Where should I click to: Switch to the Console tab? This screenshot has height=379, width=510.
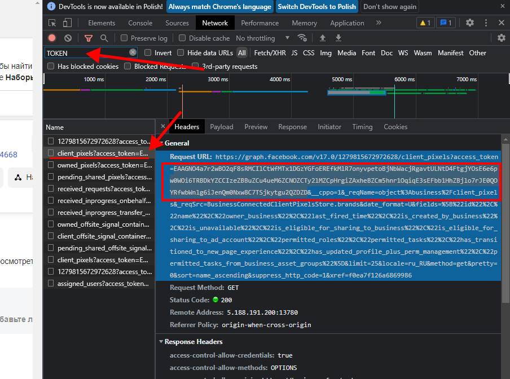(140, 23)
